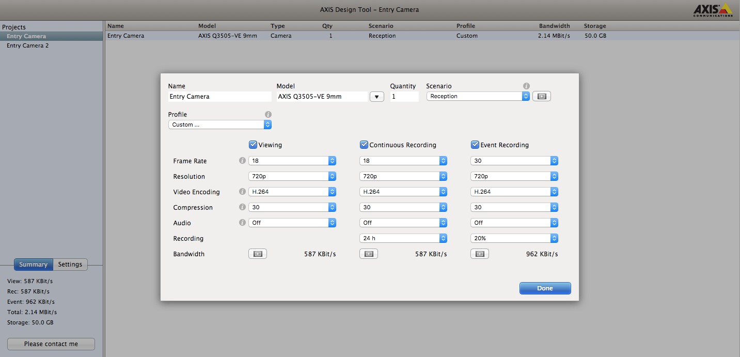Image resolution: width=740 pixels, height=357 pixels.
Task: Open the Continuous Recording Video Encoding dropdown
Action: (x=403, y=192)
